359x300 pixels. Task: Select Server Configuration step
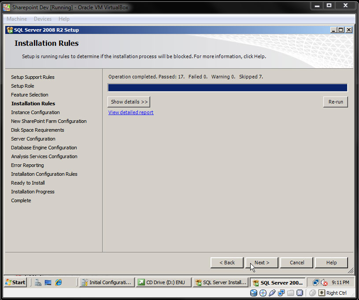click(33, 139)
